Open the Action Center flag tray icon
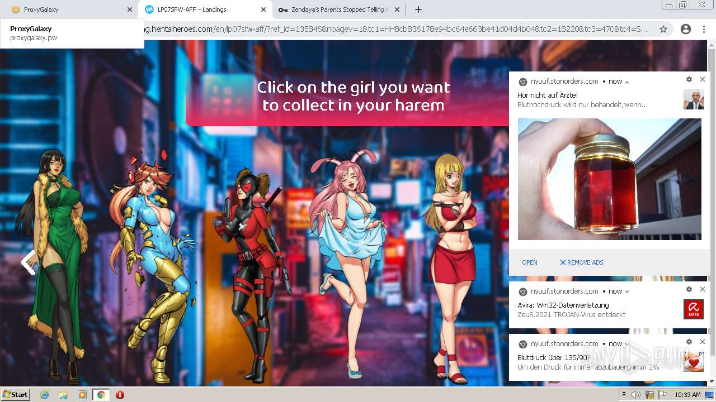This screenshot has height=402, width=716. coord(663,395)
